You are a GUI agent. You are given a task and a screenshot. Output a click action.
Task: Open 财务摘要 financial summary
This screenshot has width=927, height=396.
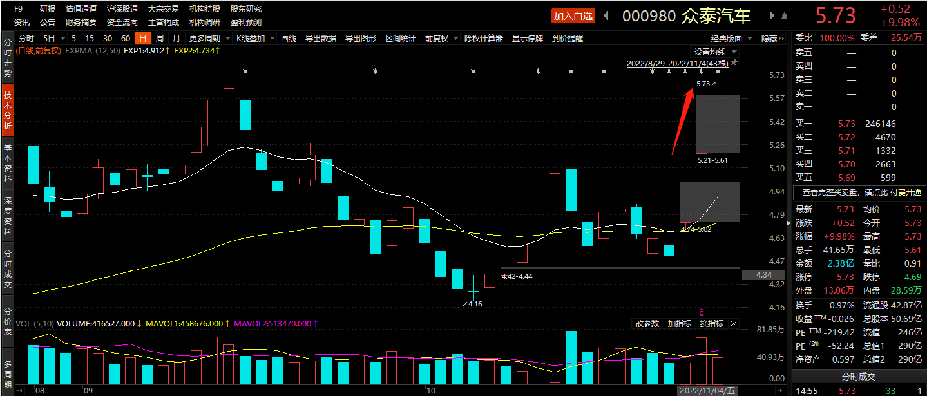tap(81, 22)
